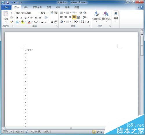Viewport: 145px width, 135px height.
Task: Open the Font dialog launcher
Action: click(57, 26)
